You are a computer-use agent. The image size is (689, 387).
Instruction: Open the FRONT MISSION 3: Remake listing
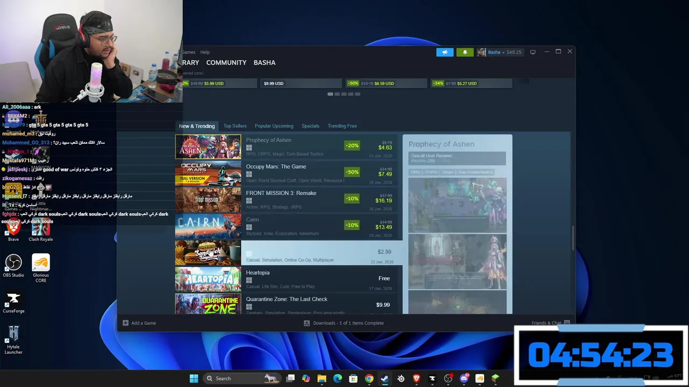tap(288, 199)
